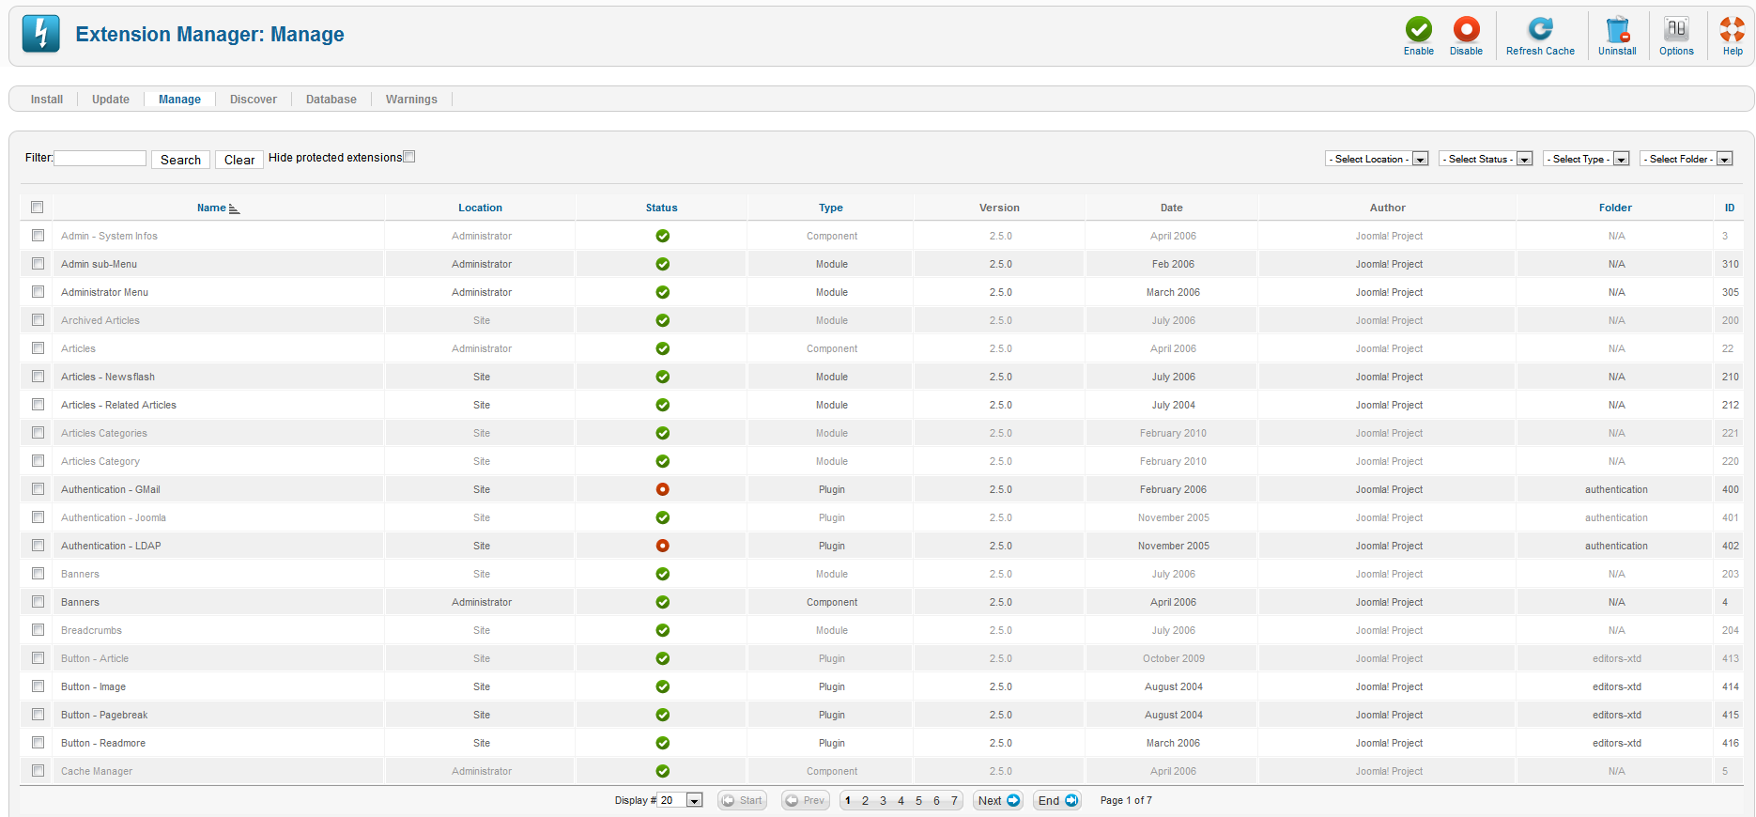The image size is (1756, 817).
Task: Open the Select Type dropdown
Action: 1586,159
